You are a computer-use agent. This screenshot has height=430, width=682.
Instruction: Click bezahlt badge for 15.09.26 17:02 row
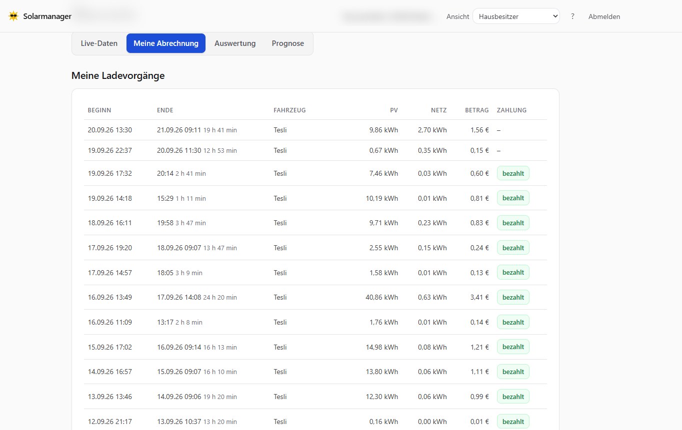click(x=513, y=347)
